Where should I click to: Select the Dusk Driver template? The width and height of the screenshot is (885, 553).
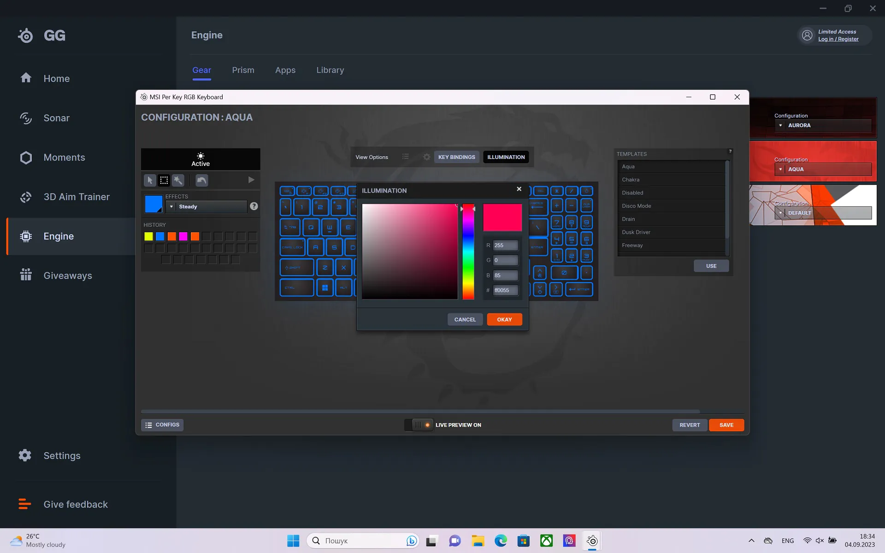tap(671, 232)
